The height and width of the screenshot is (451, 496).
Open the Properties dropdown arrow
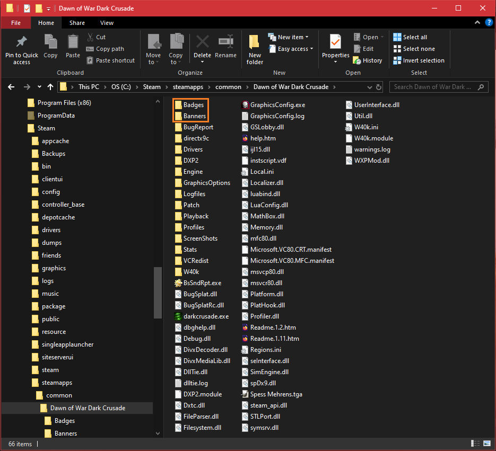335,62
